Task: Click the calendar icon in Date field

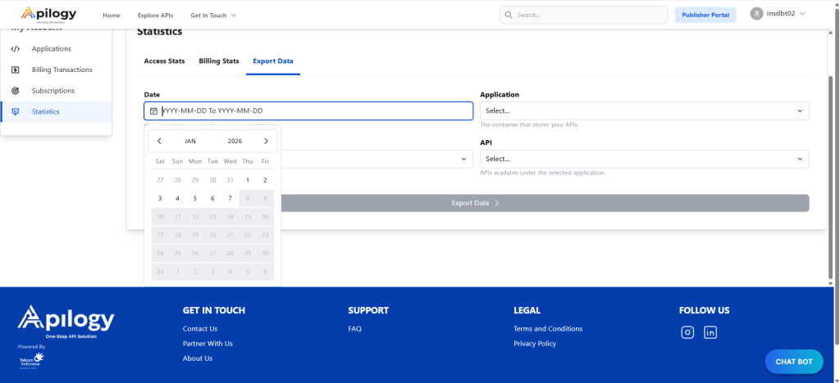Action: (x=153, y=111)
